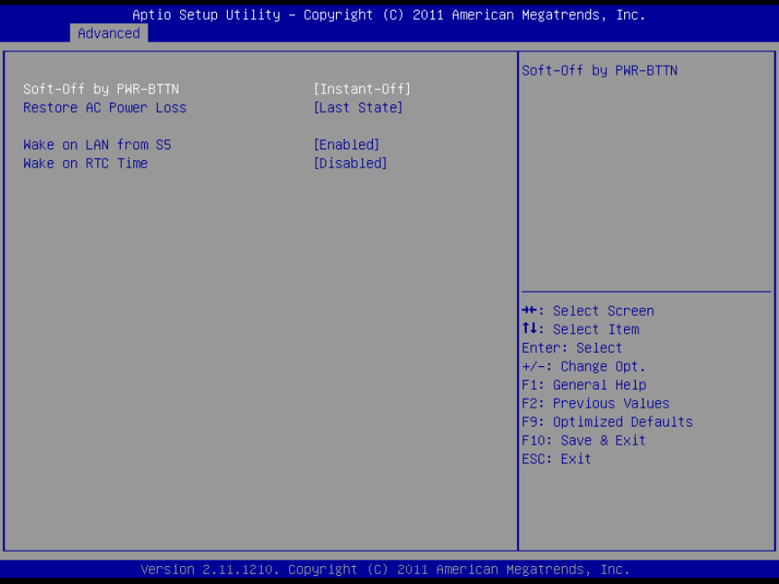Click the up-down arrows Select Item icon
Viewport: 779px width, 584px height.
(530, 328)
